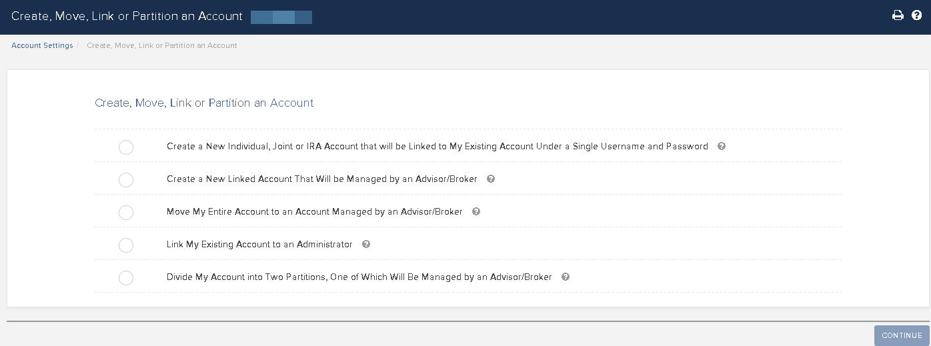
Task: Show help for New Linked Account option
Action: 491,179
